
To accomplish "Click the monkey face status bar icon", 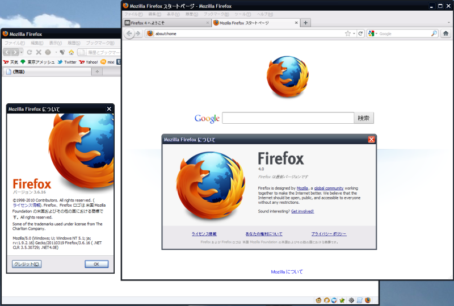I will click(x=318, y=300).
